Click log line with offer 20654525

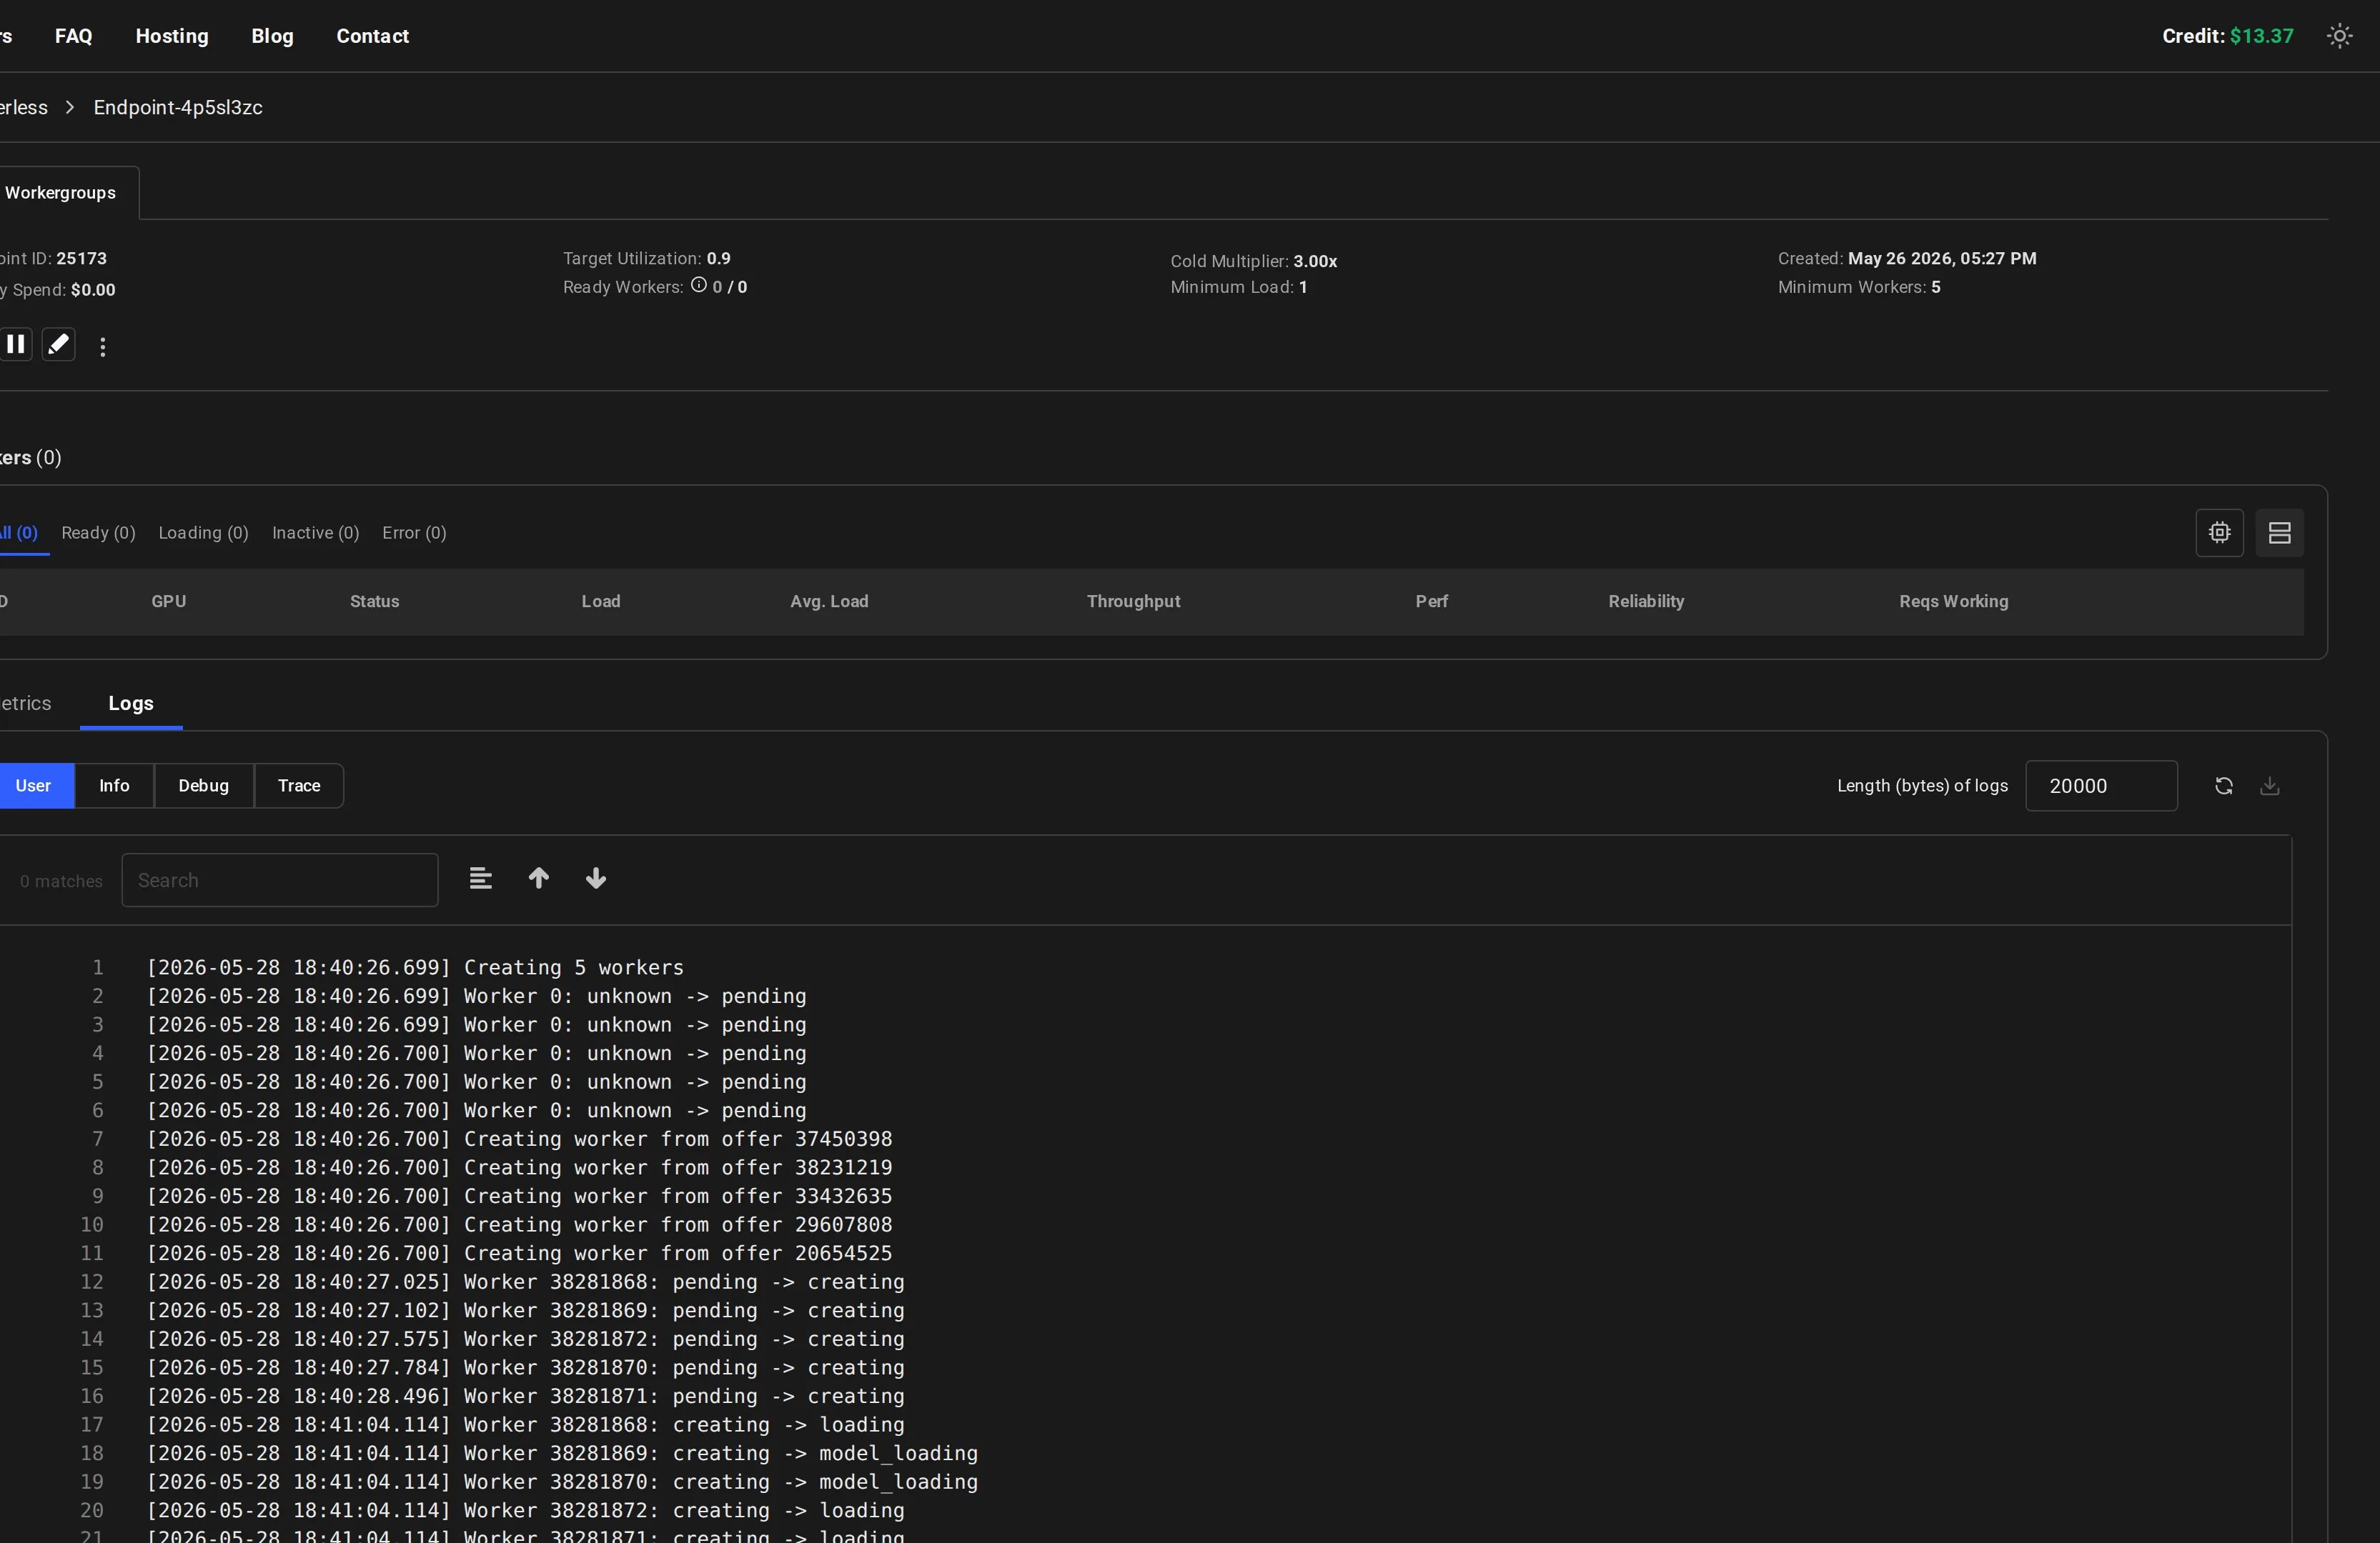coord(519,1253)
